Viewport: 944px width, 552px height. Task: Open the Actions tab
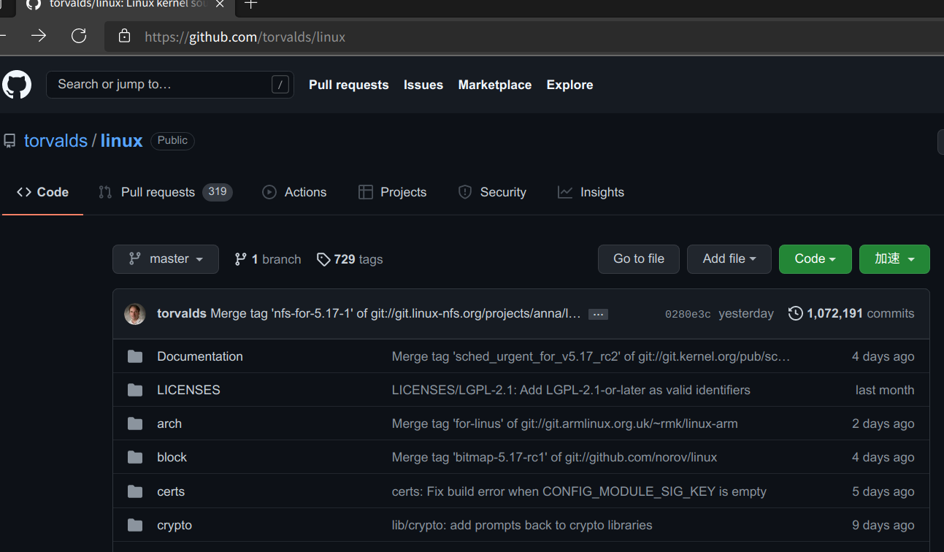click(294, 193)
